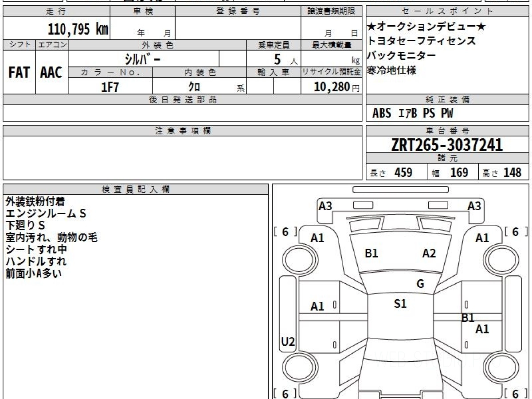Click the 乗車定員 header

[x=274, y=45]
